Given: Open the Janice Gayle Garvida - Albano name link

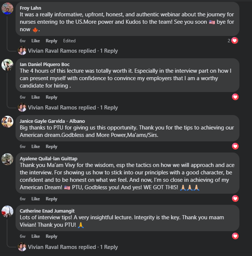Looking at the screenshot, I should 52,121.
